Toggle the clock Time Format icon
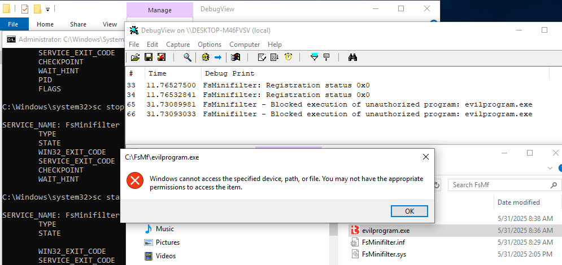Image resolution: width=562 pixels, height=265 pixels. tap(288, 57)
